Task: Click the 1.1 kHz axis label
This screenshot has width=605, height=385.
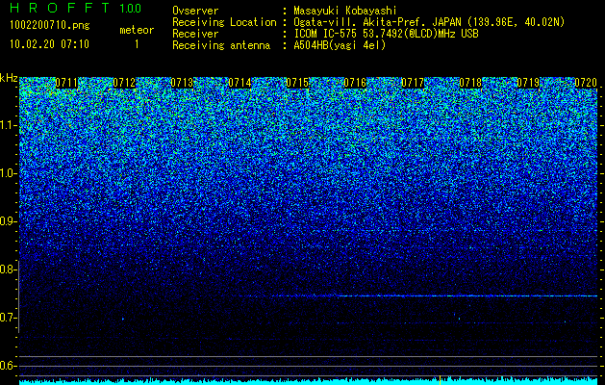Action: (x=8, y=125)
